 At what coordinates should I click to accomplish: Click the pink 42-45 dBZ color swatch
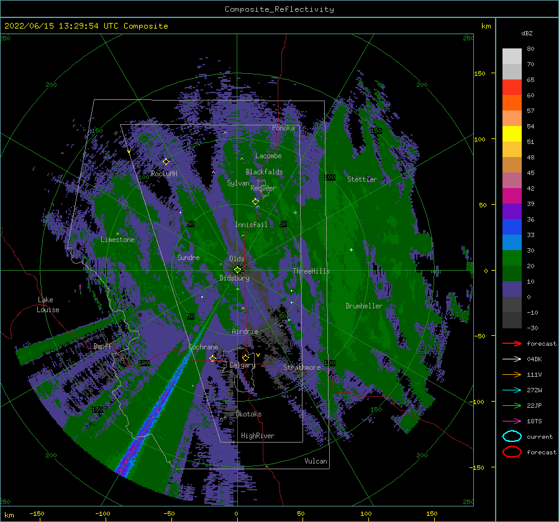pos(512,180)
